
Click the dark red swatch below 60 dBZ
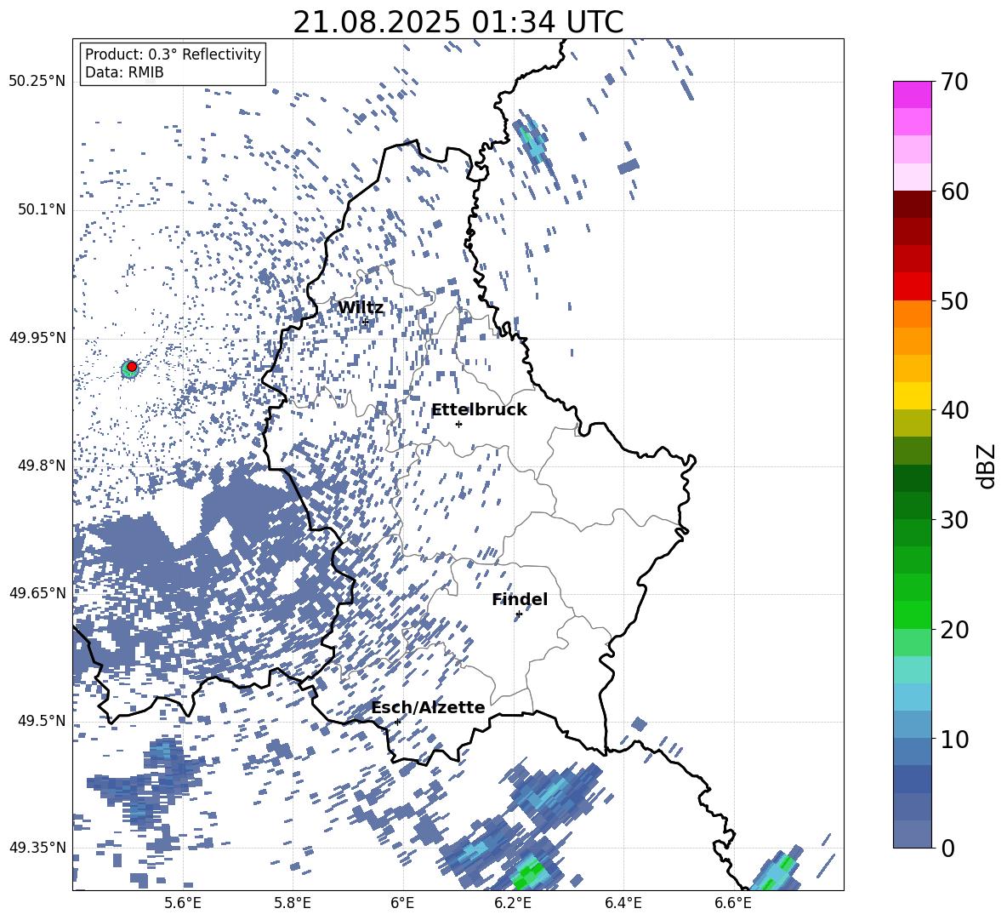pos(912,204)
